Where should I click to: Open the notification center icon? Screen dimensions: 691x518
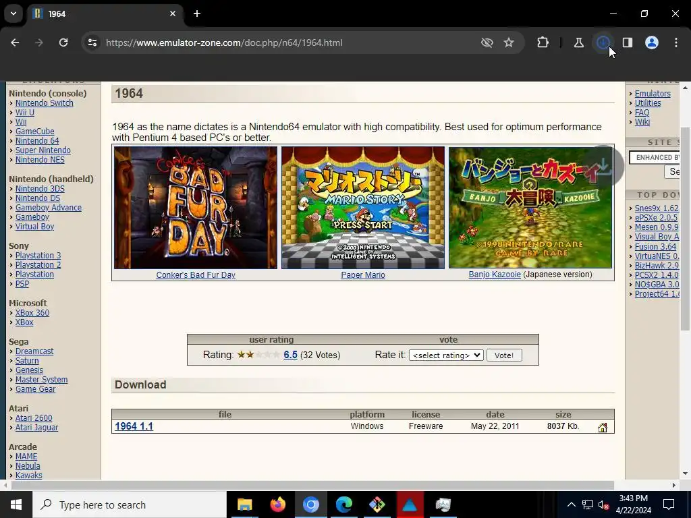click(669, 505)
